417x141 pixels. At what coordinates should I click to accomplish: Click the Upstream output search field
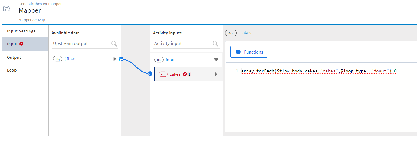pyautogui.click(x=81, y=44)
